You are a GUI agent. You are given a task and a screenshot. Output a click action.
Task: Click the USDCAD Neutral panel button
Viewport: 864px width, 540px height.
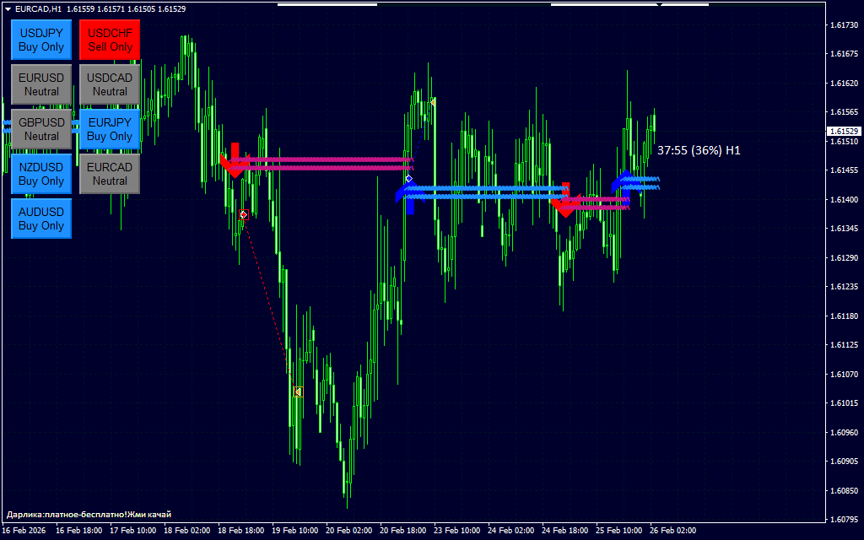110,84
